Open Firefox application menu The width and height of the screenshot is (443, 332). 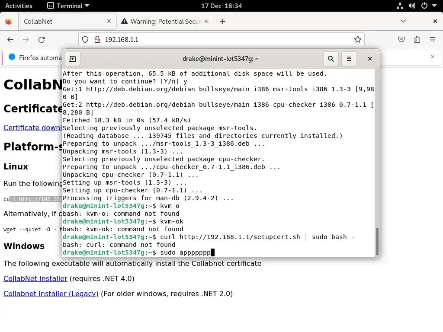[x=433, y=39]
